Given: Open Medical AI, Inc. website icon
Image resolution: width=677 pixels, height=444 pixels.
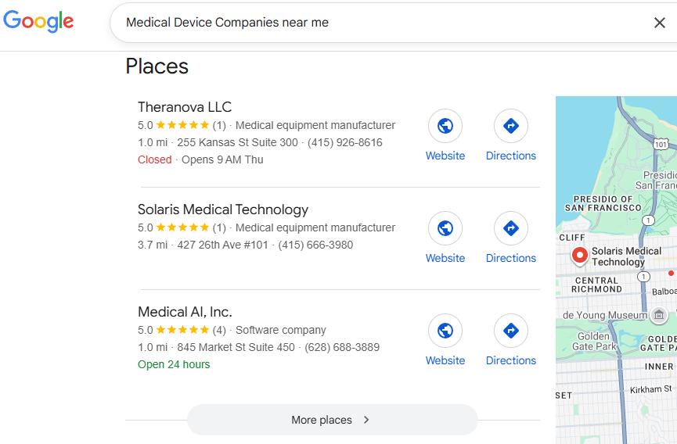Looking at the screenshot, I should click(445, 331).
